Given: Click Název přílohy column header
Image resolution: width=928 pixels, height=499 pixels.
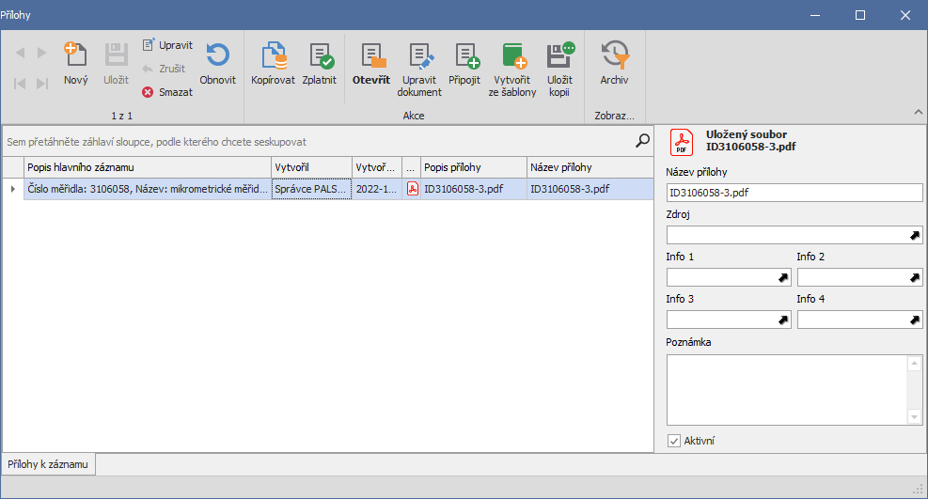Looking at the screenshot, I should pos(590,167).
